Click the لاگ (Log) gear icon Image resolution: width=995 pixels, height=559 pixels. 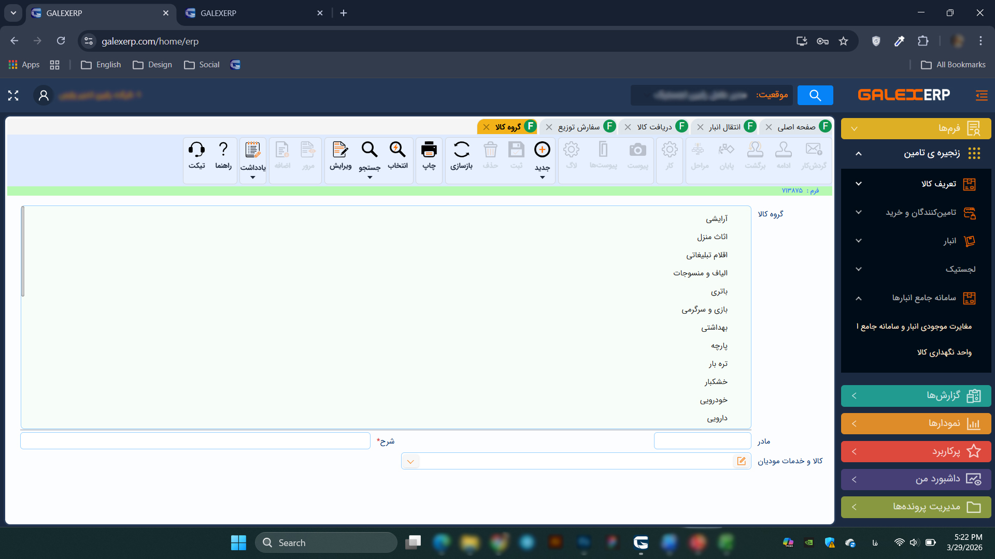tap(571, 150)
